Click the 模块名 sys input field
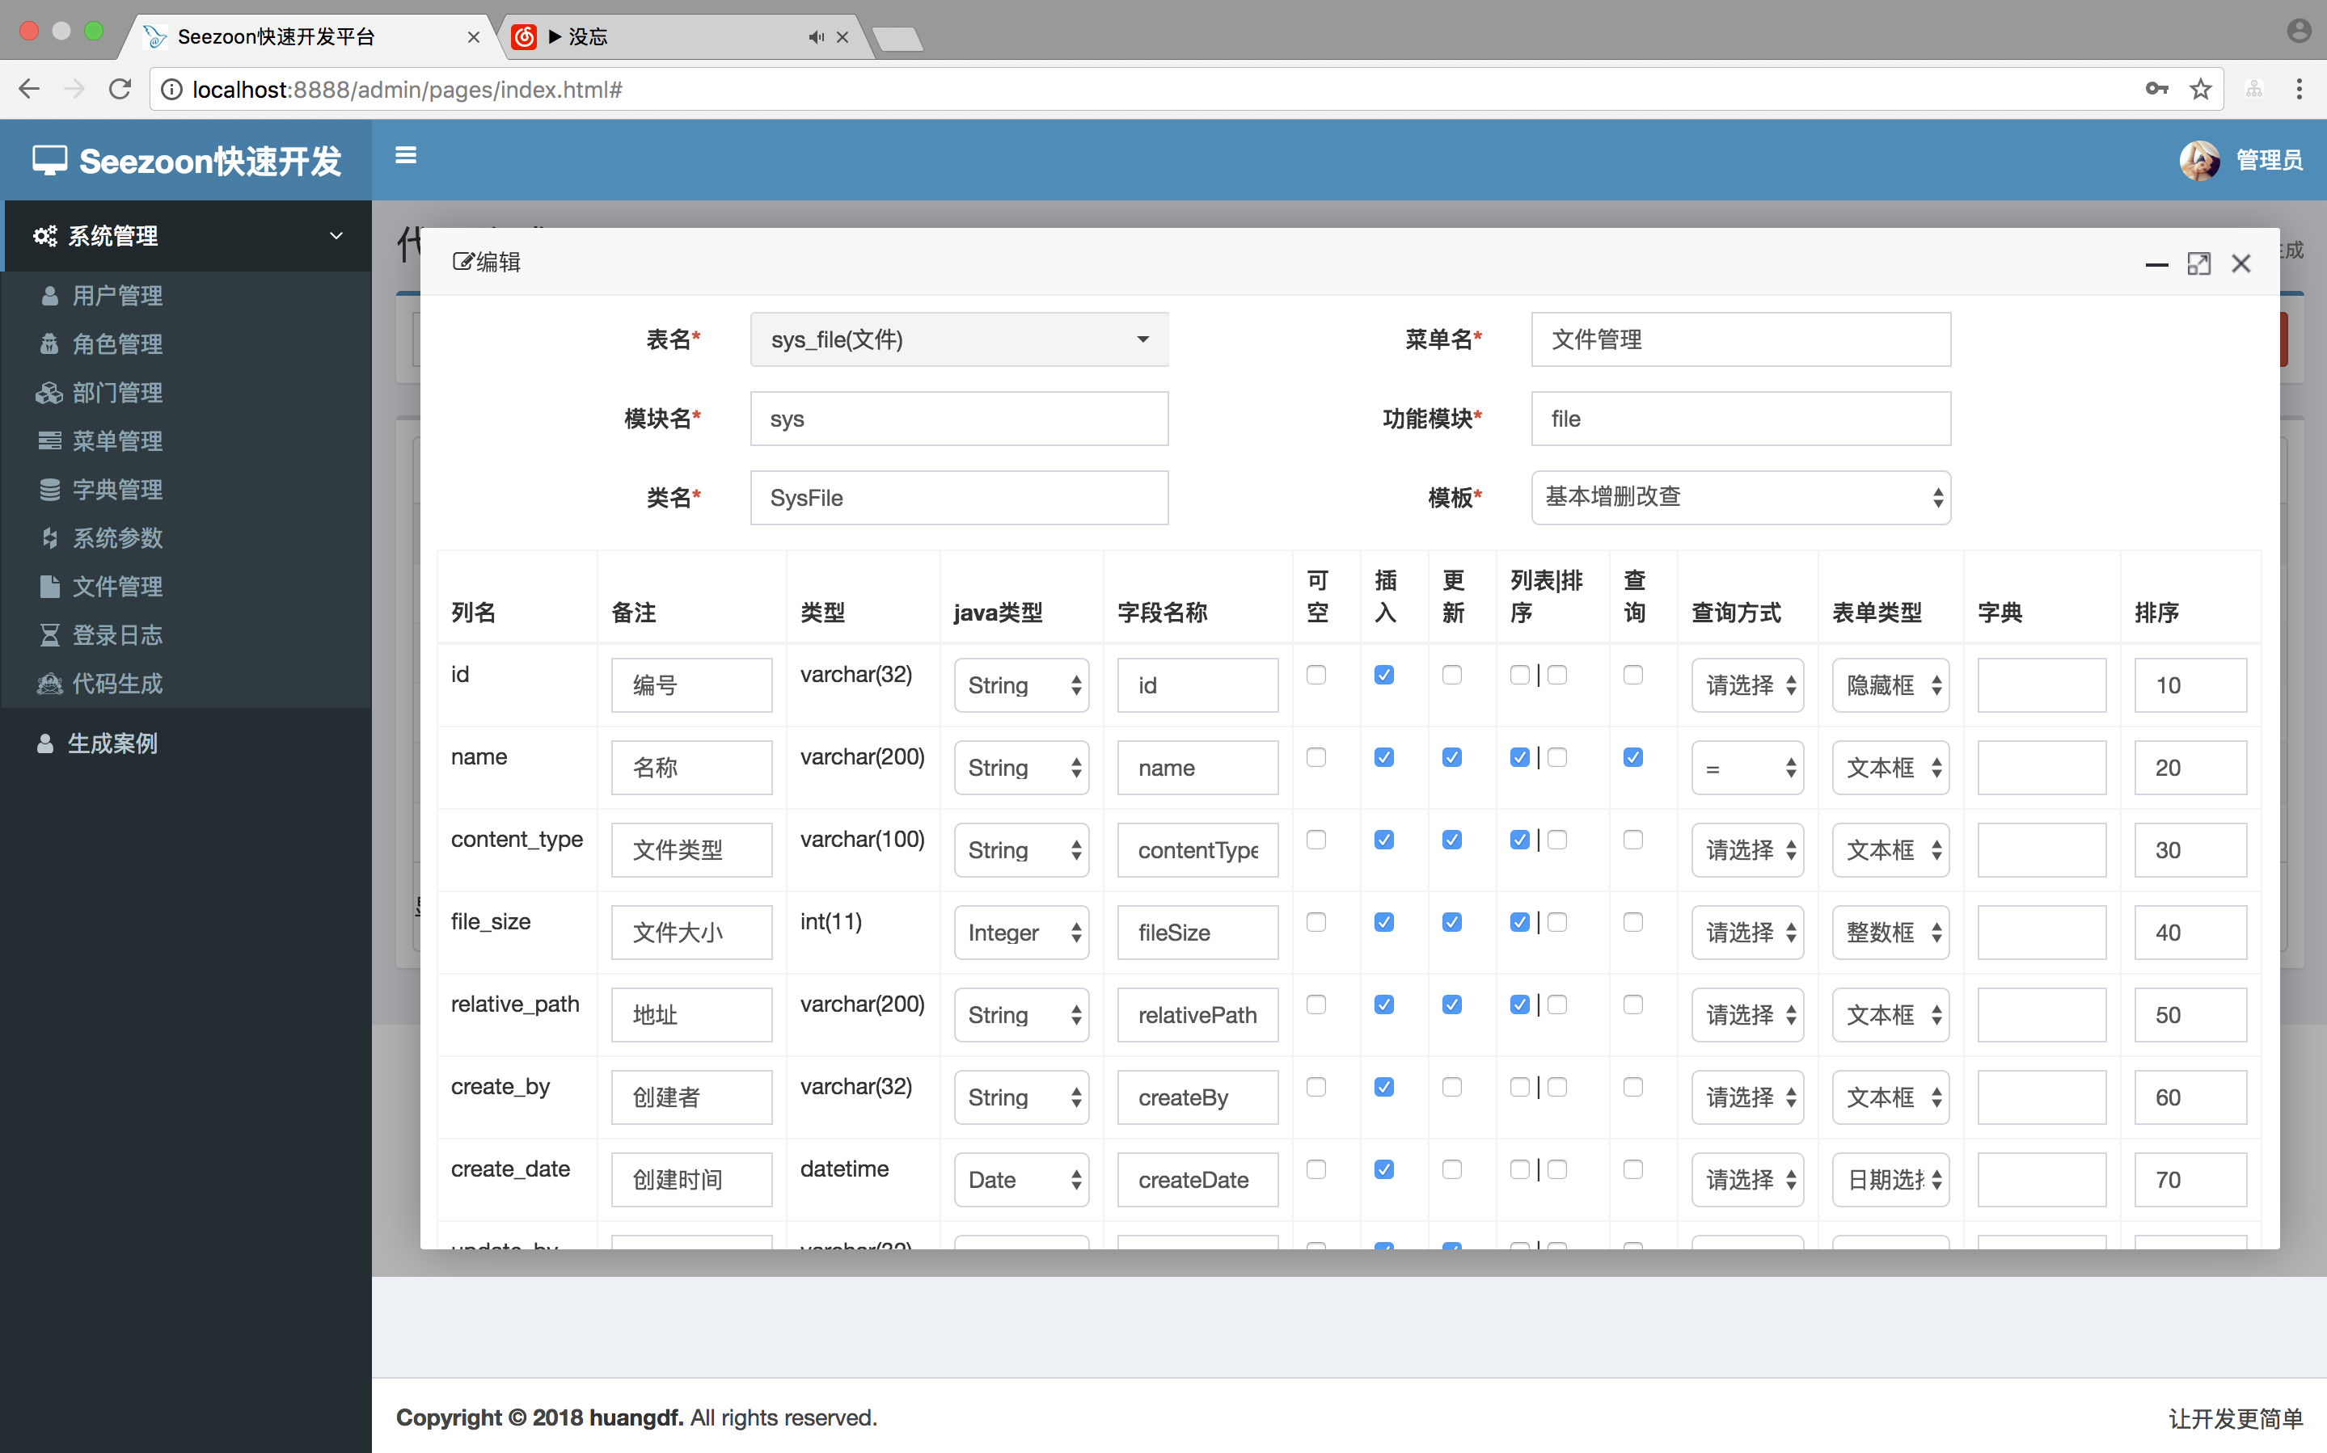The height and width of the screenshot is (1453, 2327). point(958,418)
